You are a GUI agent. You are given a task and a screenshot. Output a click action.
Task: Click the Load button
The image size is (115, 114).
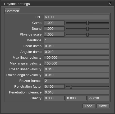[89, 106]
